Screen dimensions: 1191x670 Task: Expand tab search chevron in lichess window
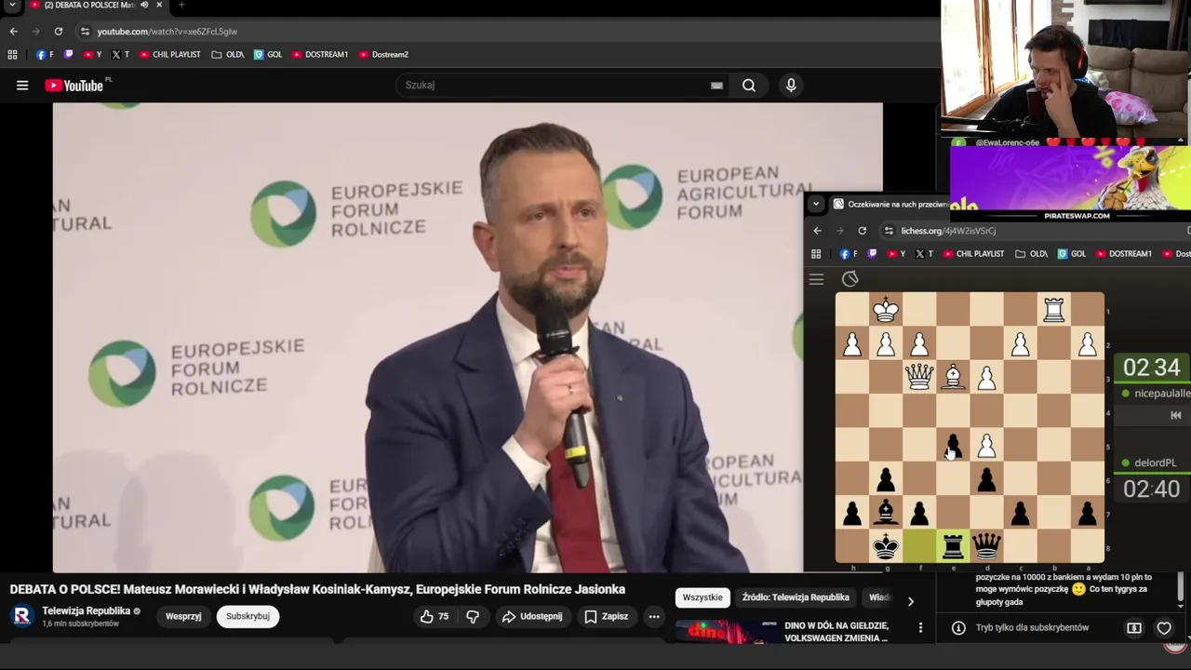click(816, 204)
